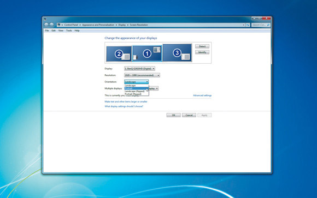Viewport: 317px width, 198px height.
Task: Choose Portrait (flipped) orientation option
Action: (x=137, y=94)
